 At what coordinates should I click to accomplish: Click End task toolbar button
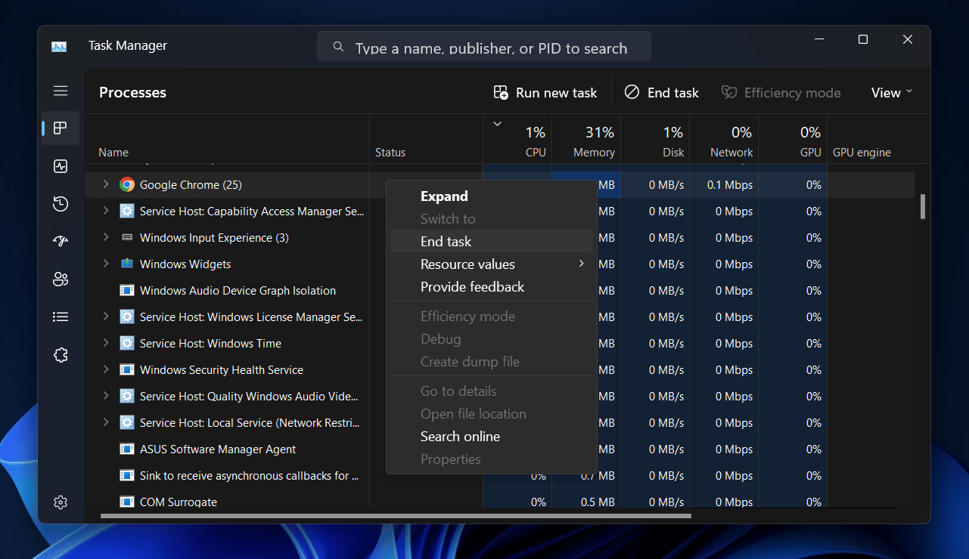(661, 93)
